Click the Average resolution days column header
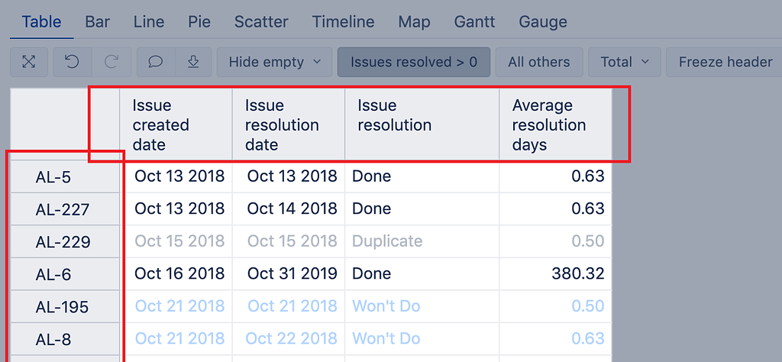Viewport: 782px width, 362px height. 556,124
